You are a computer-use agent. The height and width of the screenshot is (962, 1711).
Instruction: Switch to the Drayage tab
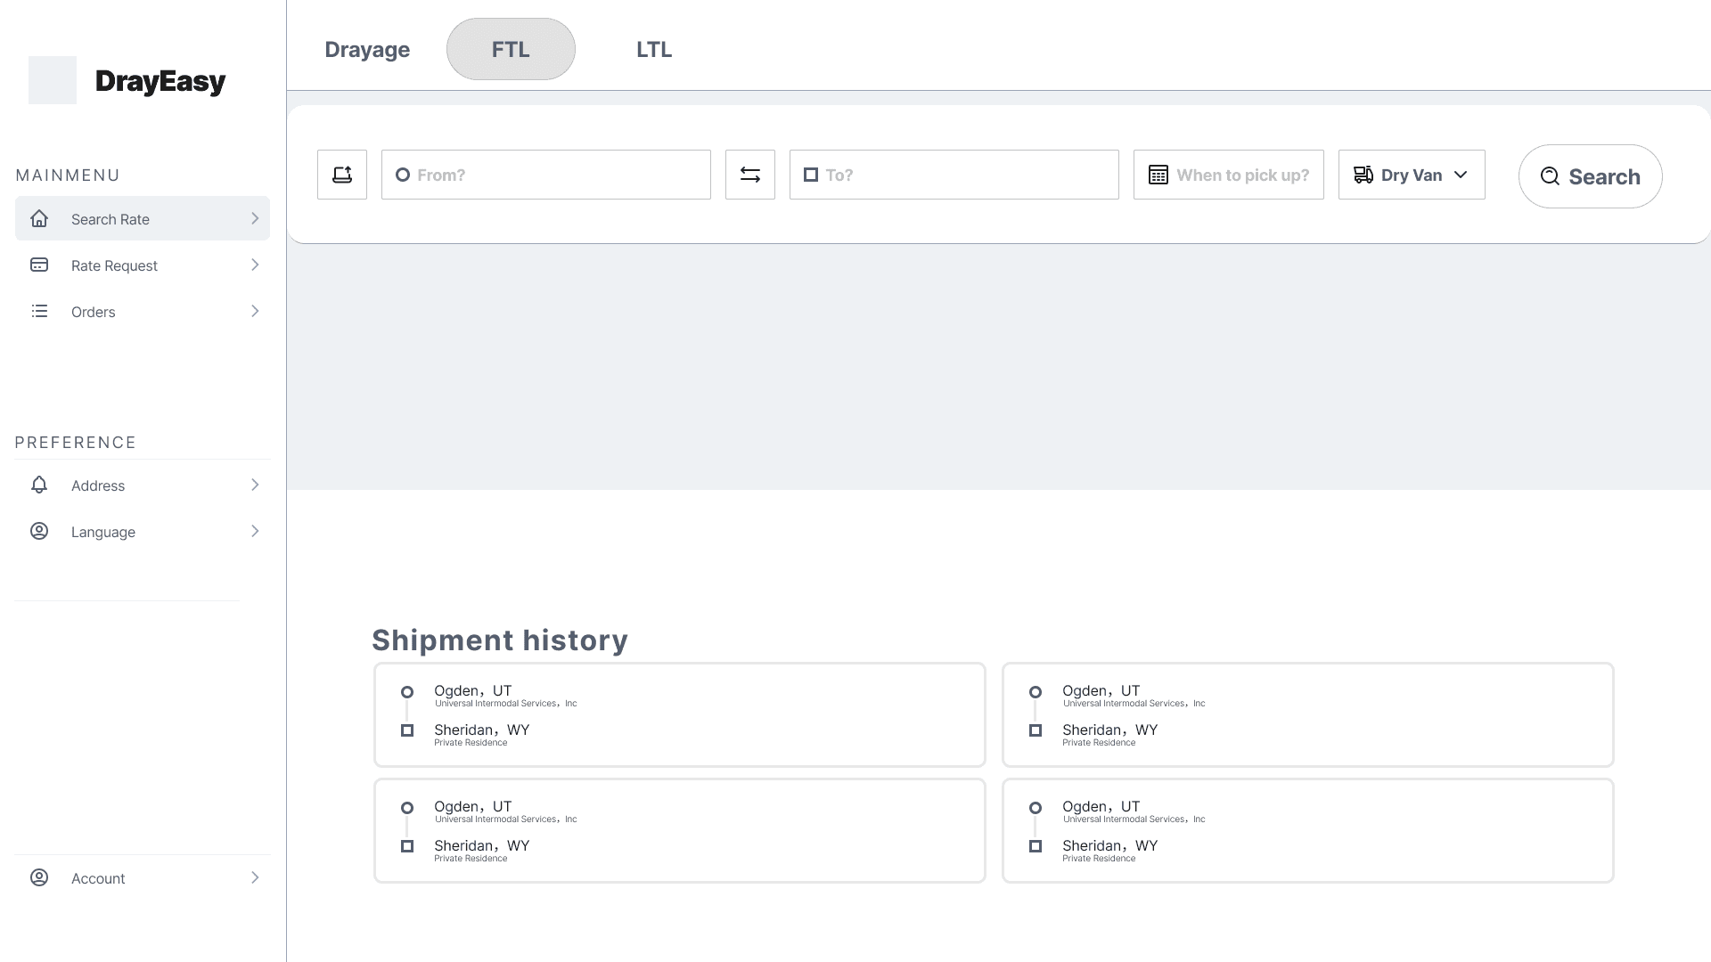[367, 50]
